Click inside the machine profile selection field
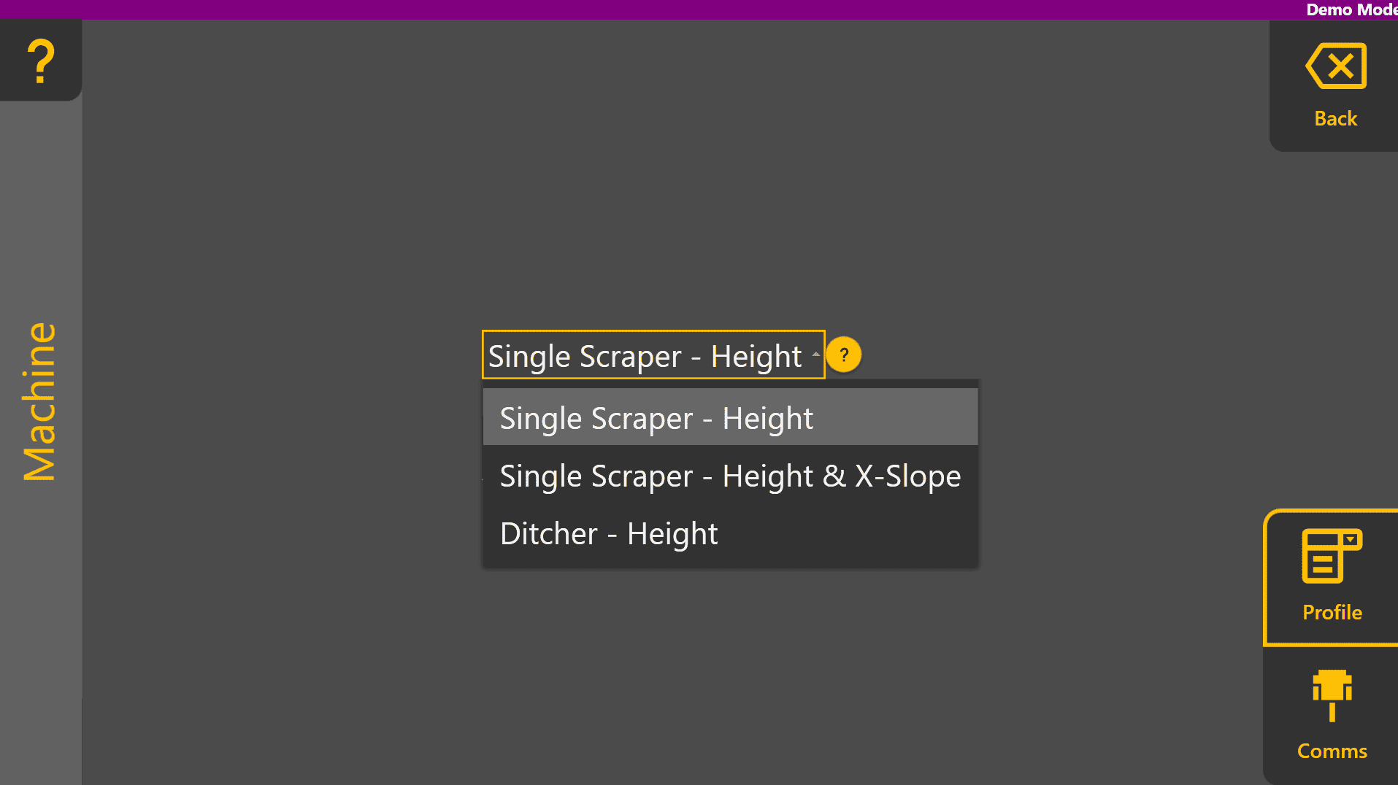Image resolution: width=1398 pixels, height=785 pixels. [653, 355]
